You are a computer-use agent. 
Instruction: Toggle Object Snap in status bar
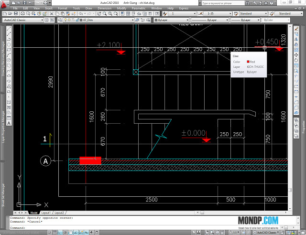pos(71,233)
